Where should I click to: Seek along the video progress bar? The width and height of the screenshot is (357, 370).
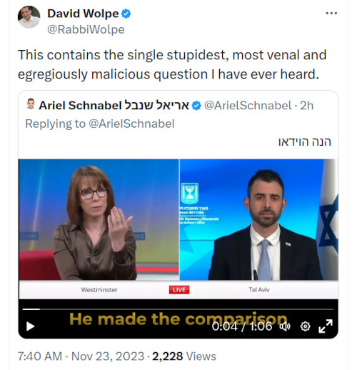pos(178,309)
